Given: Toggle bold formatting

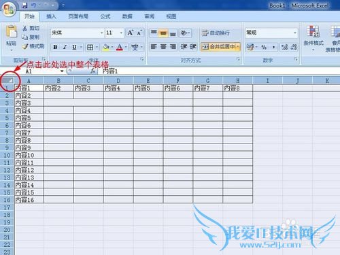Looking at the screenshot, I should point(55,47).
